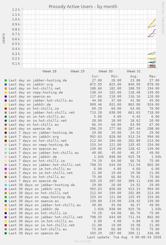Click the pink swatch for 'Last 7 days on openim.de'
This screenshot has height=245, width=166.
[x=6, y=181]
